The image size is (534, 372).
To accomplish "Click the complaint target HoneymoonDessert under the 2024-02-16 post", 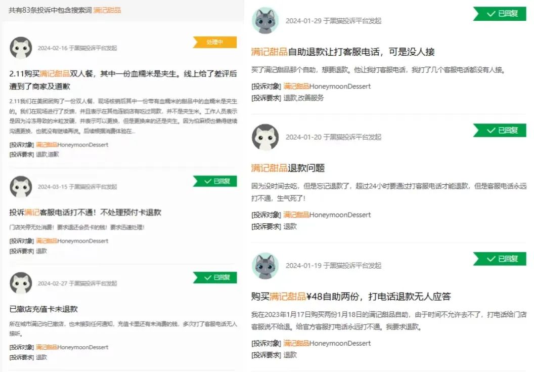I will (72, 145).
